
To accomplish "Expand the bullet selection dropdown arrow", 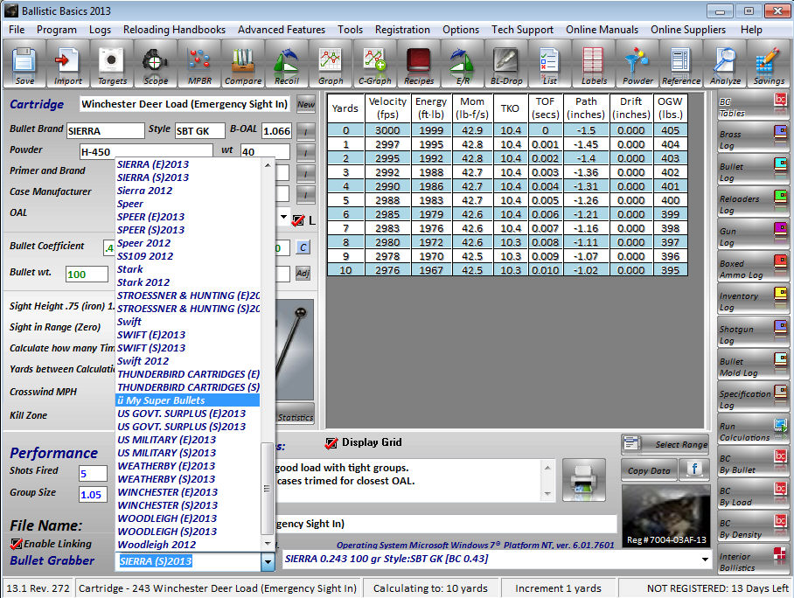I will (706, 560).
